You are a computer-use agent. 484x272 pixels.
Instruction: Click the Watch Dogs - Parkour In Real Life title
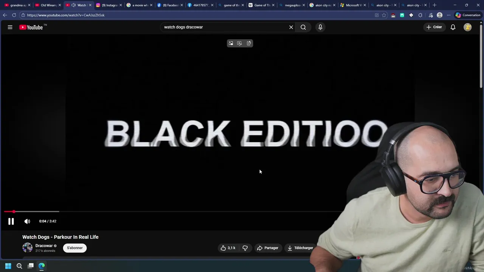(x=60, y=237)
